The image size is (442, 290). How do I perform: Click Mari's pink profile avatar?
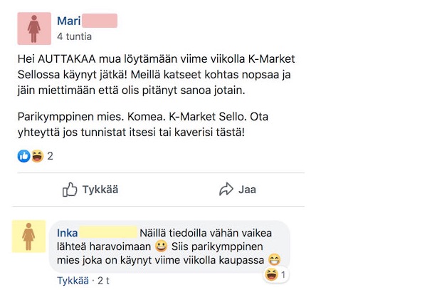pyautogui.click(x=34, y=28)
